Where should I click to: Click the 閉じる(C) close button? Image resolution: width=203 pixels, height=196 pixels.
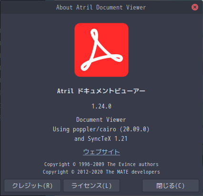(171, 186)
